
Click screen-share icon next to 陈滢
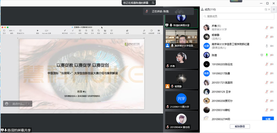point(262,55)
